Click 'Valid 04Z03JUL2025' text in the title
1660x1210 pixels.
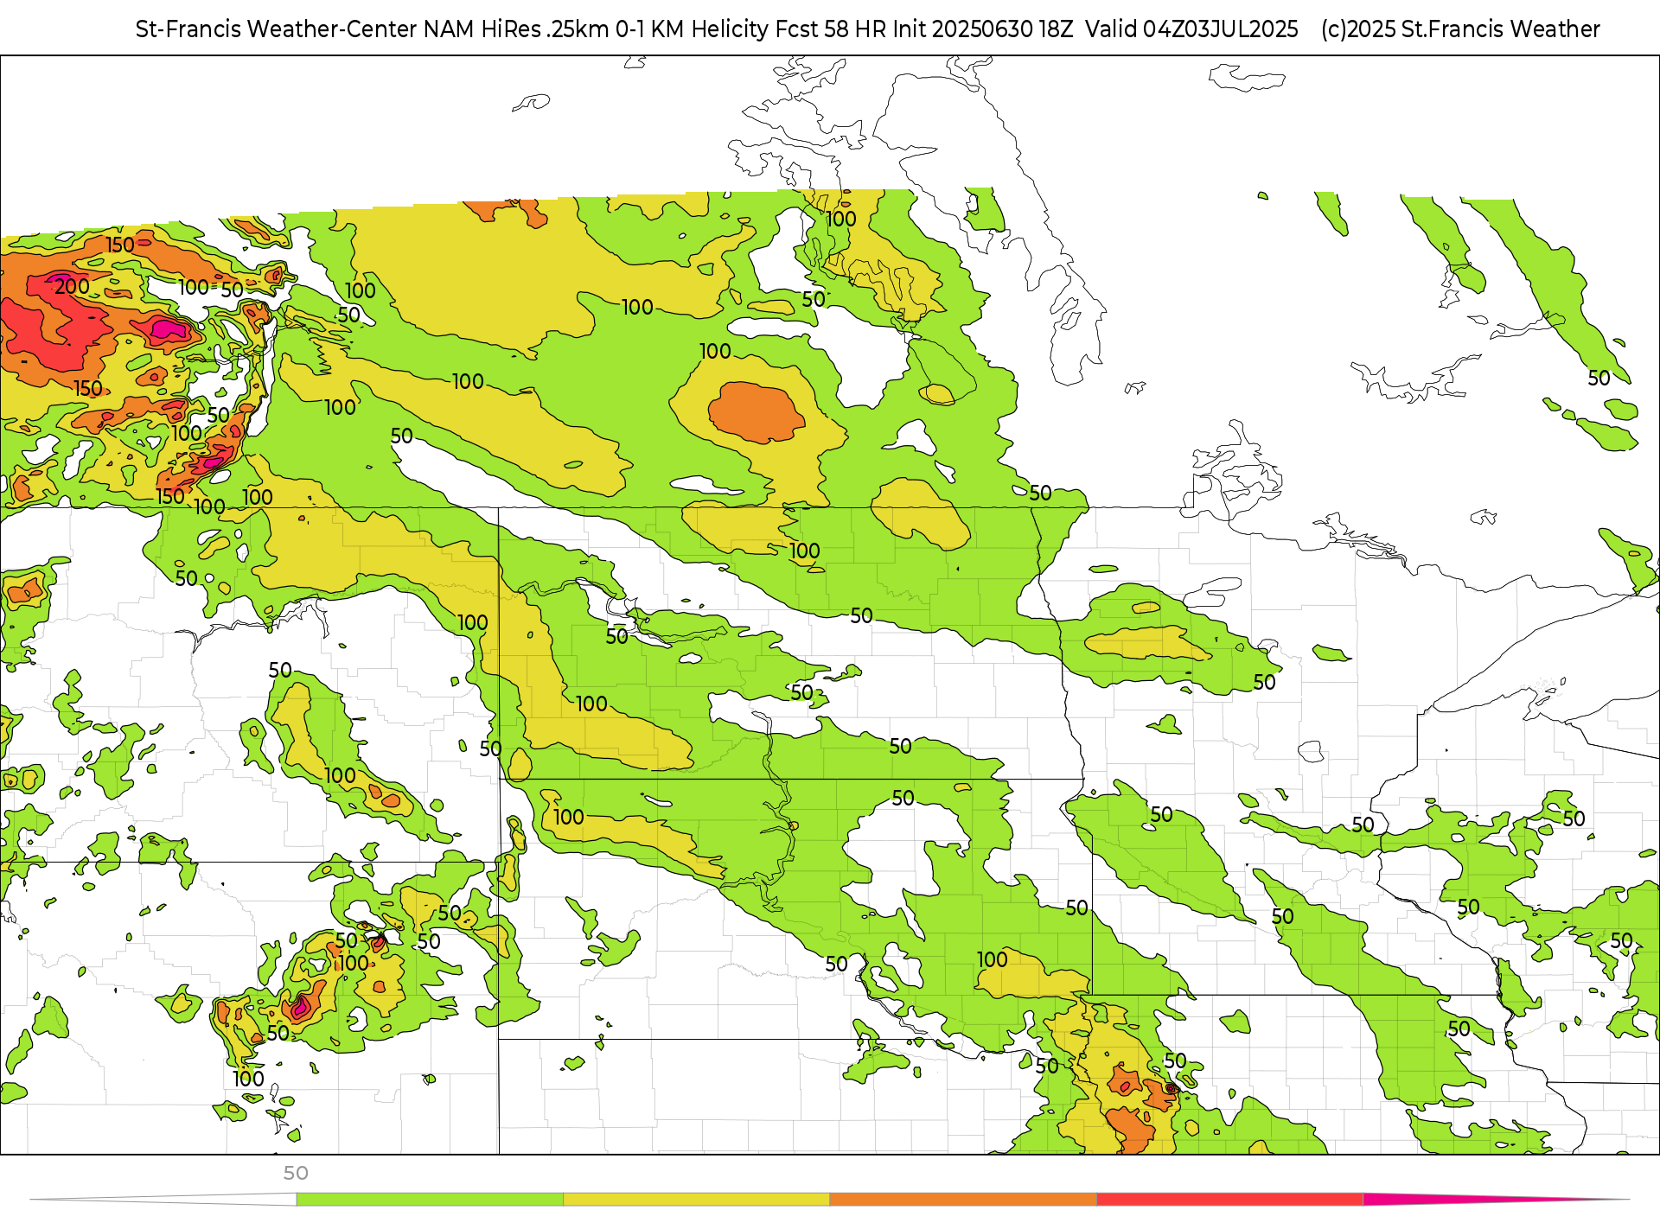[x=1191, y=29]
